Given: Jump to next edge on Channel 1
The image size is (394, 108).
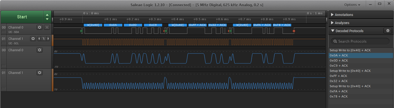Looking at the screenshot, I should click(x=48, y=39).
